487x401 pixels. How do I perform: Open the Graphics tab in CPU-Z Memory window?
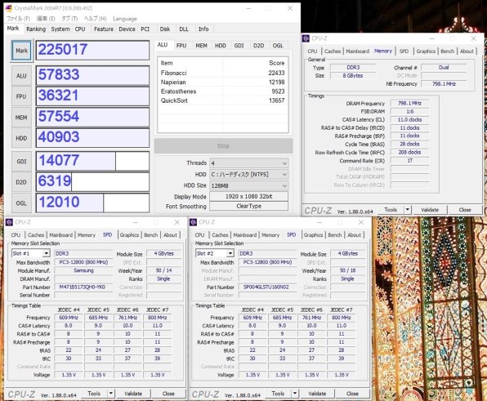tap(426, 51)
